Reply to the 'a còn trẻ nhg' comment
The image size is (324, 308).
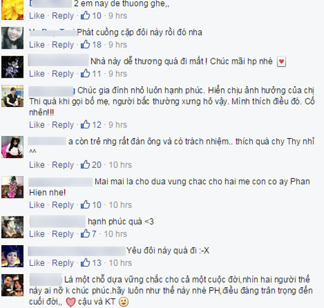(x=63, y=165)
